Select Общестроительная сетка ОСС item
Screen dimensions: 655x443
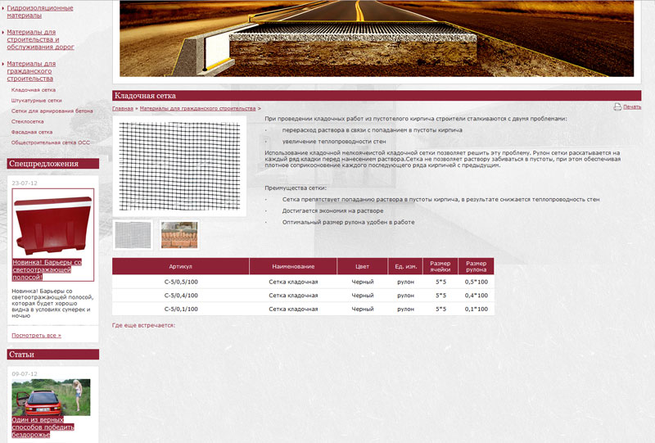(x=51, y=142)
